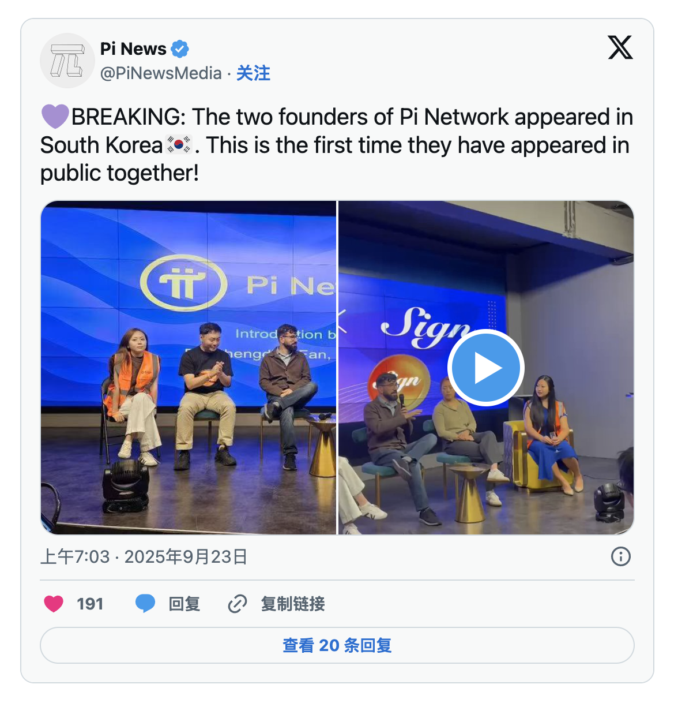The height and width of the screenshot is (703, 693).
Task: Click the blue verified badge
Action: click(180, 49)
